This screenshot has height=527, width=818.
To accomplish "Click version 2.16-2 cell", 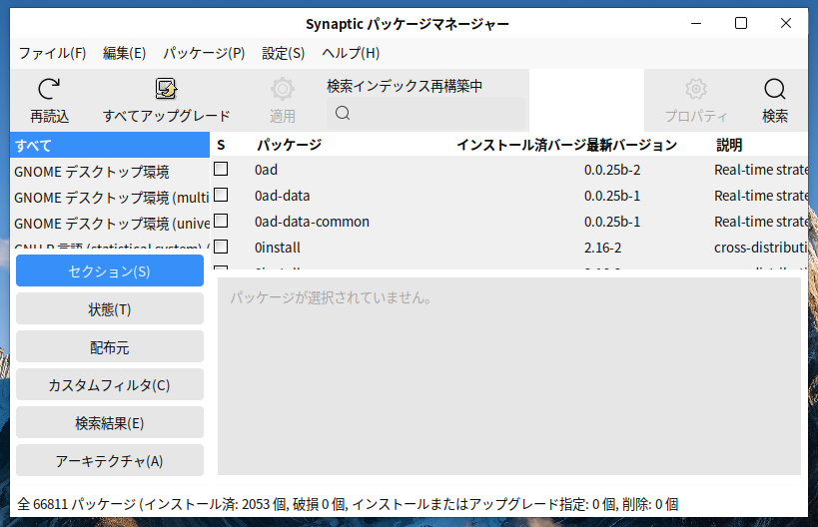I will (603, 248).
